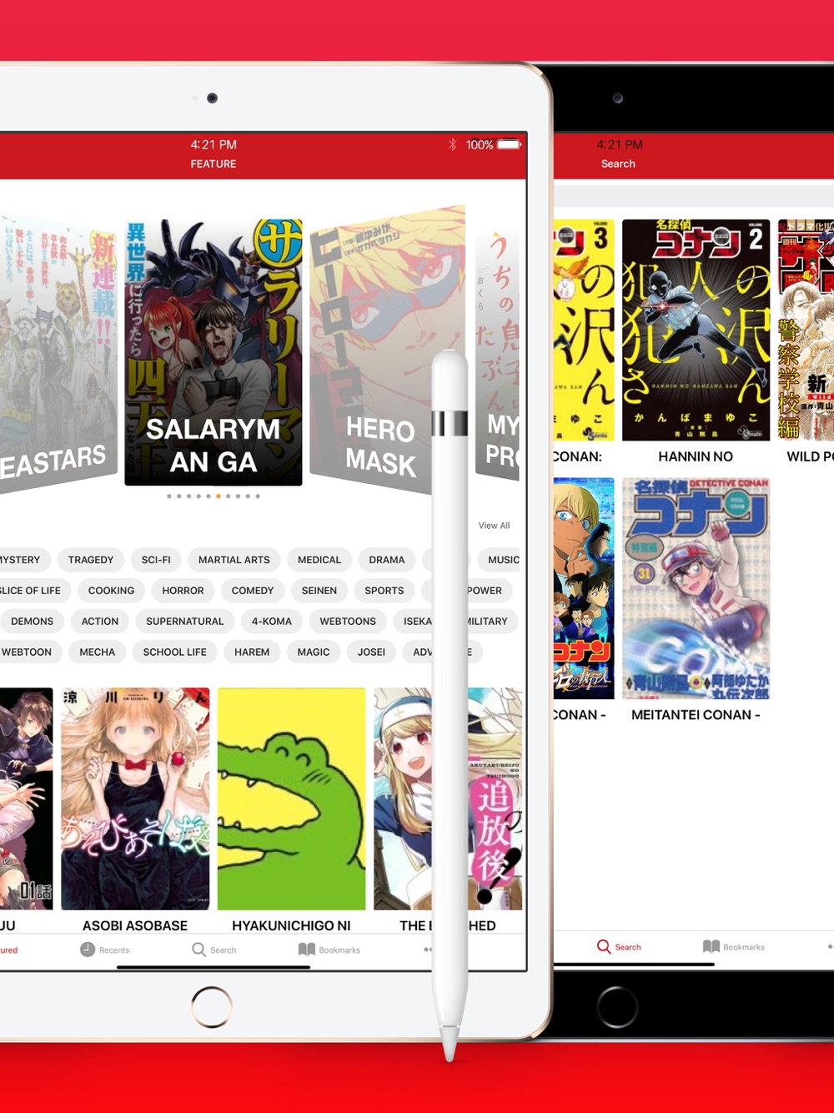Open the Asobi Asobase manga cover

[135, 798]
